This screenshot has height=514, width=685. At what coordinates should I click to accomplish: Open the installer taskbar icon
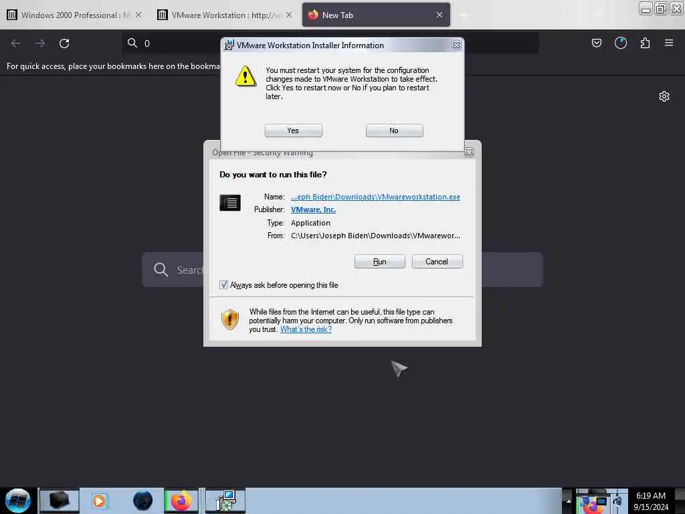point(225,501)
